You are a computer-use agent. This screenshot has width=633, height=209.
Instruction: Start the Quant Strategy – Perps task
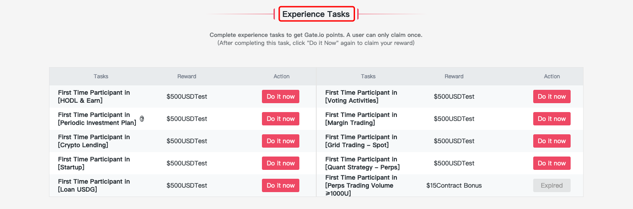(551, 163)
